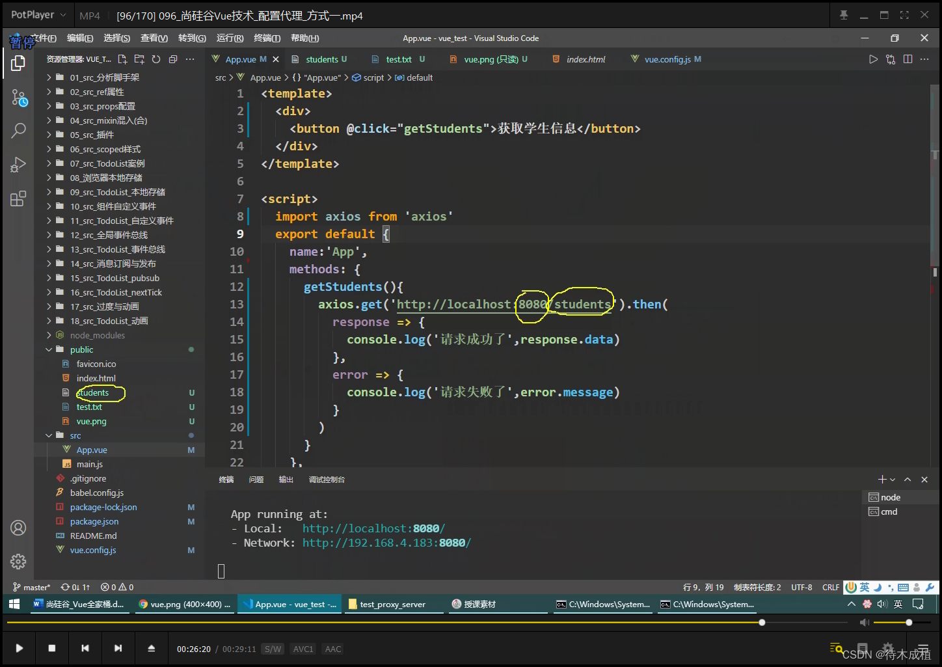This screenshot has width=942, height=667.
Task: Toggle the PotPlayer pin on top icon
Action: tap(844, 15)
